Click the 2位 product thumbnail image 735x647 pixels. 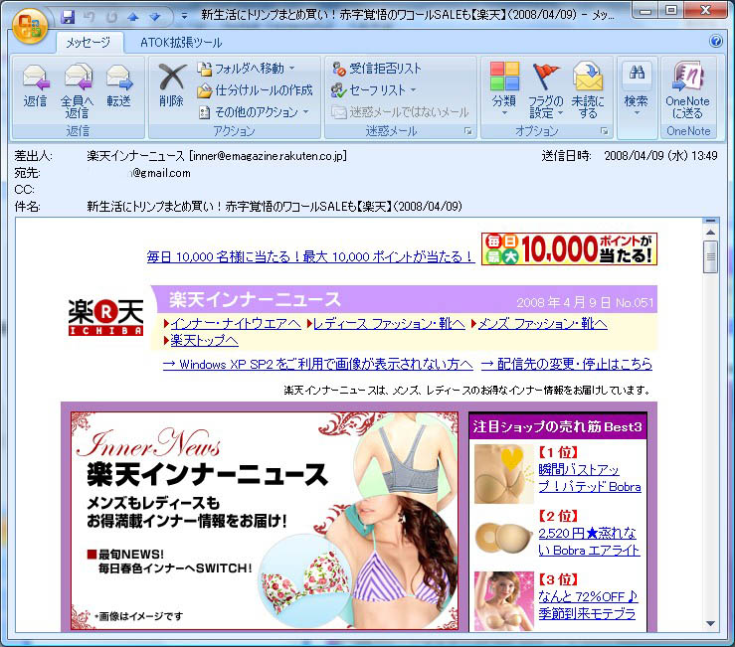[504, 538]
